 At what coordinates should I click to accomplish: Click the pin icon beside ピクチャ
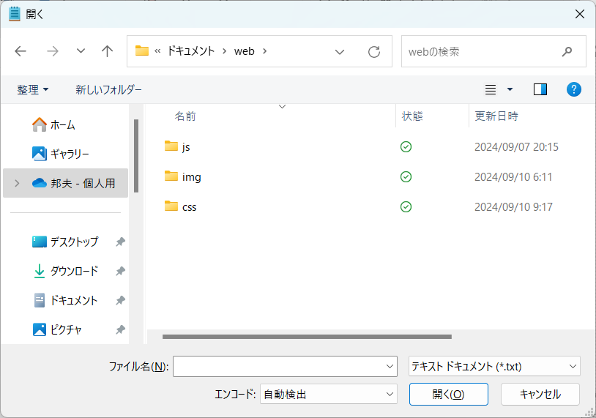tap(120, 329)
